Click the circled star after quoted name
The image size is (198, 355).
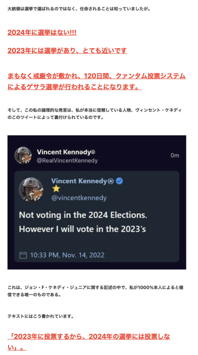pyautogui.click(x=111, y=181)
